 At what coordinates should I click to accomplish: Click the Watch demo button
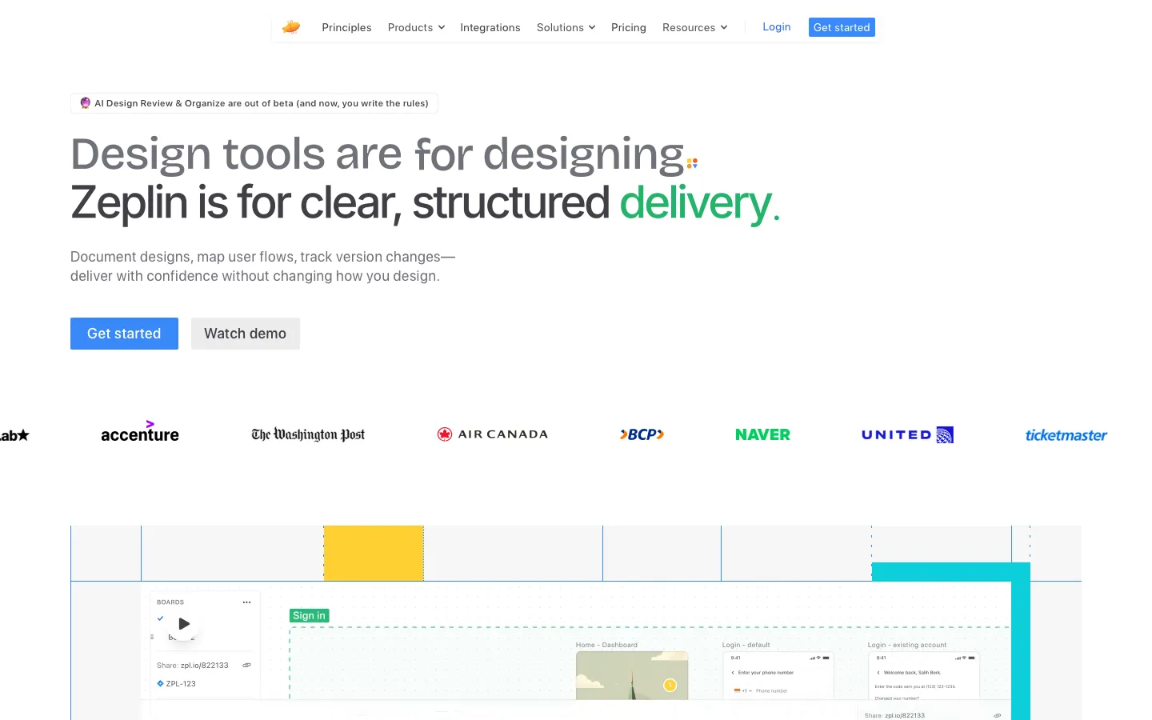click(x=245, y=334)
